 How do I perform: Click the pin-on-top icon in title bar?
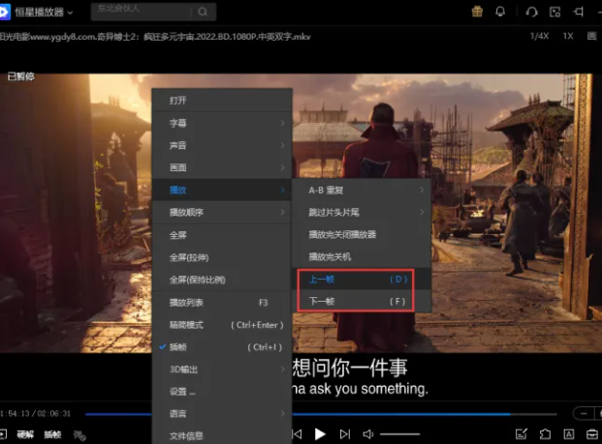click(x=578, y=12)
